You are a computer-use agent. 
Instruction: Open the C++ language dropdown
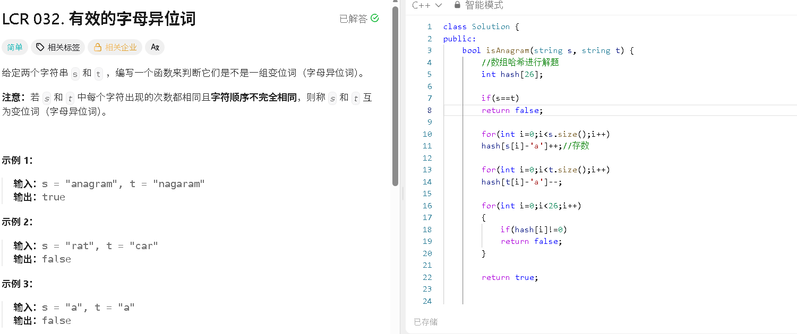tap(427, 5)
